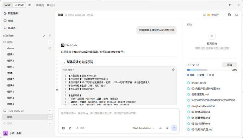The height and width of the screenshot is (138, 243).
Task: Click the status icon beside demo
Action: (50, 48)
